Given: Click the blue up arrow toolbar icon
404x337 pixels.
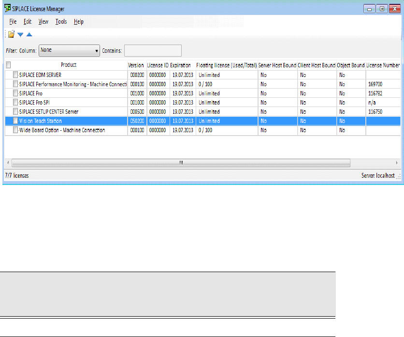Looking at the screenshot, I should pos(29,34).
